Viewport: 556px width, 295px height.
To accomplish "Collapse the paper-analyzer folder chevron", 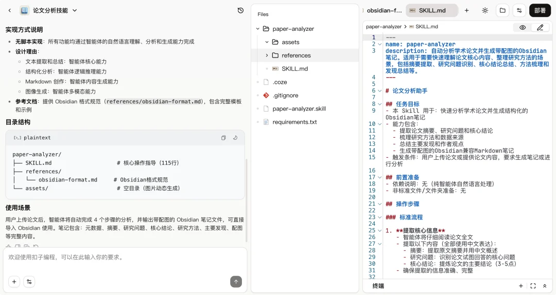I will click(x=258, y=29).
